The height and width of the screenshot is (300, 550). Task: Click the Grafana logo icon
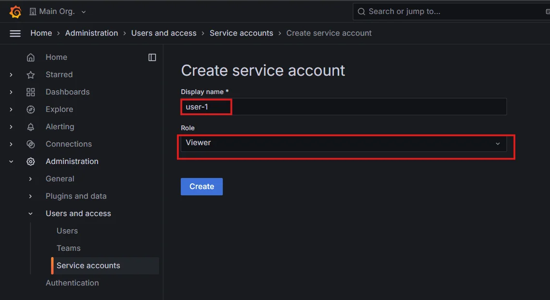pyautogui.click(x=15, y=11)
